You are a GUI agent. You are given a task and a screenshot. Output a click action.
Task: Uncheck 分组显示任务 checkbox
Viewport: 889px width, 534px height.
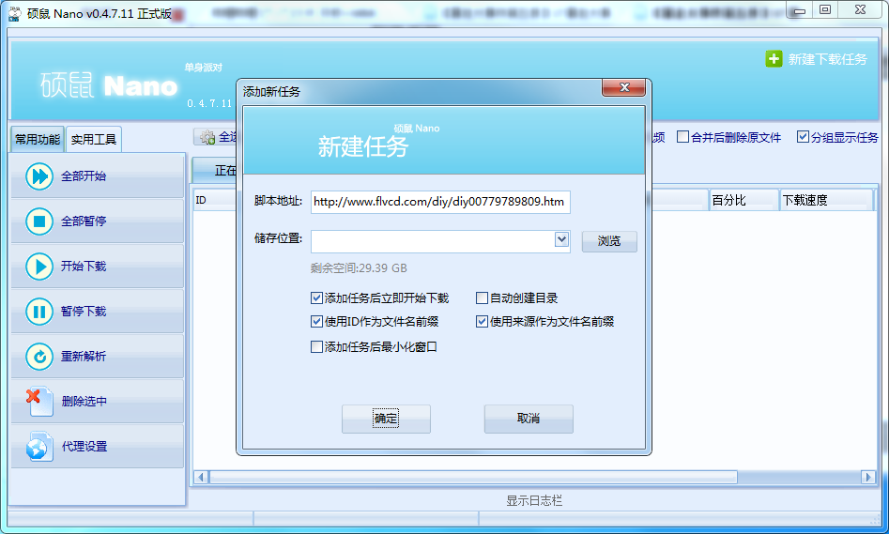tap(803, 137)
